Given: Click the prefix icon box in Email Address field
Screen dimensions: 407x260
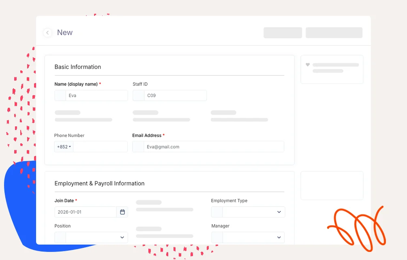Looking at the screenshot, I should pyautogui.click(x=138, y=147).
